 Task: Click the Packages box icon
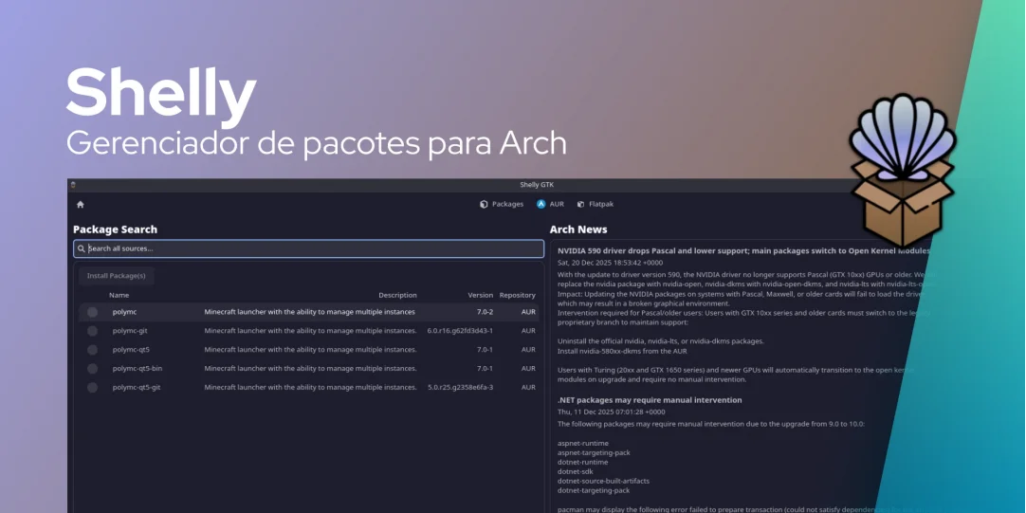(484, 204)
